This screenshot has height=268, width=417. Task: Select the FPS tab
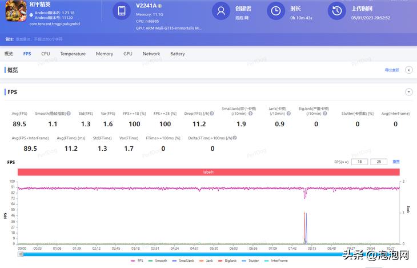pos(27,54)
